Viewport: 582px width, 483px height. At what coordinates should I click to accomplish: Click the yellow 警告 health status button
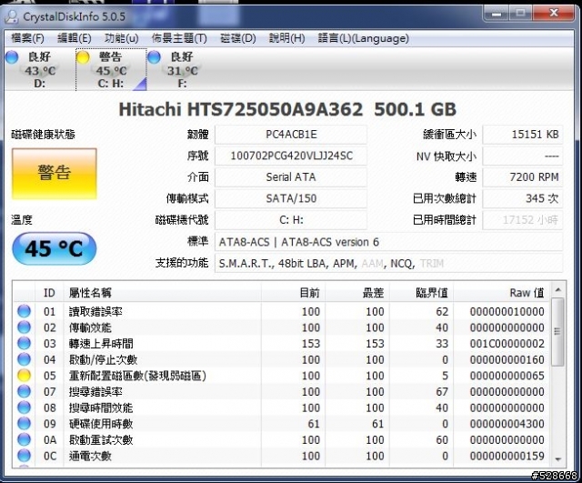(x=55, y=174)
